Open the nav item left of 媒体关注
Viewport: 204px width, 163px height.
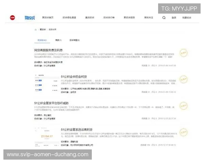tap(129, 17)
